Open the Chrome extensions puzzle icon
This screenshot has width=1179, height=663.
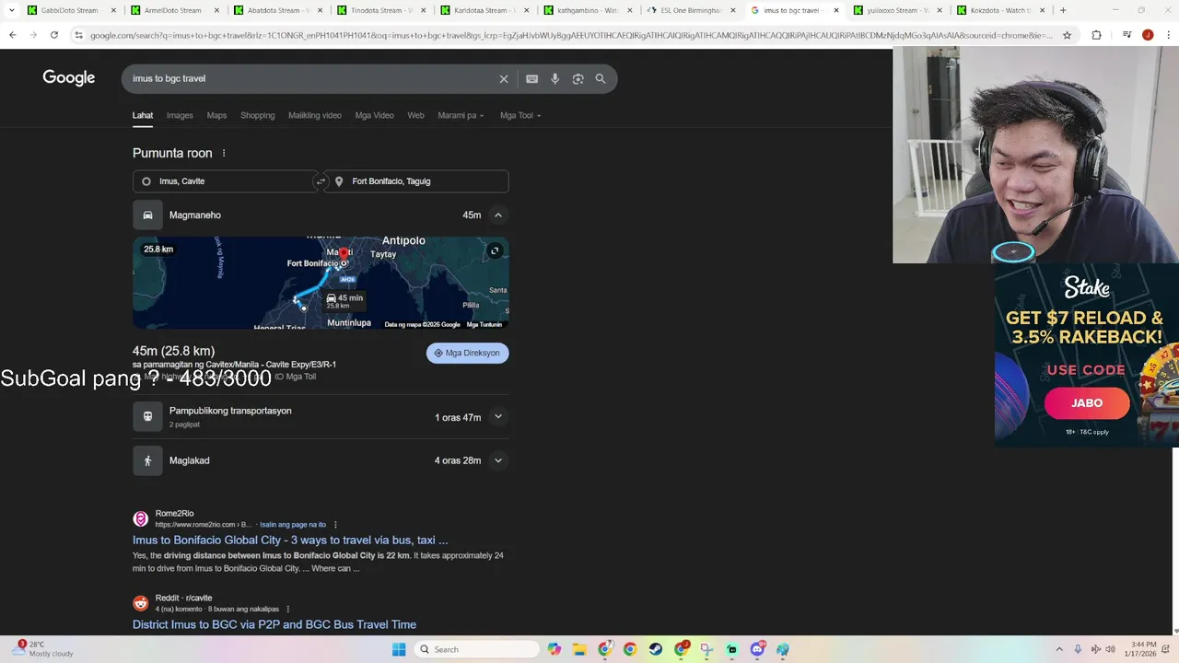point(1096,35)
